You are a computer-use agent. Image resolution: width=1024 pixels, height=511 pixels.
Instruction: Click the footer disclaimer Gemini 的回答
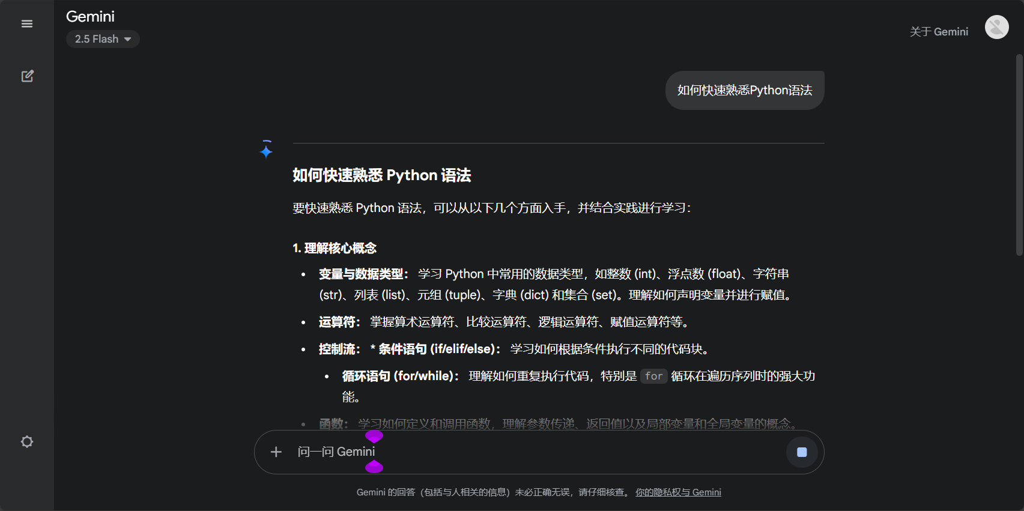pyautogui.click(x=492, y=492)
